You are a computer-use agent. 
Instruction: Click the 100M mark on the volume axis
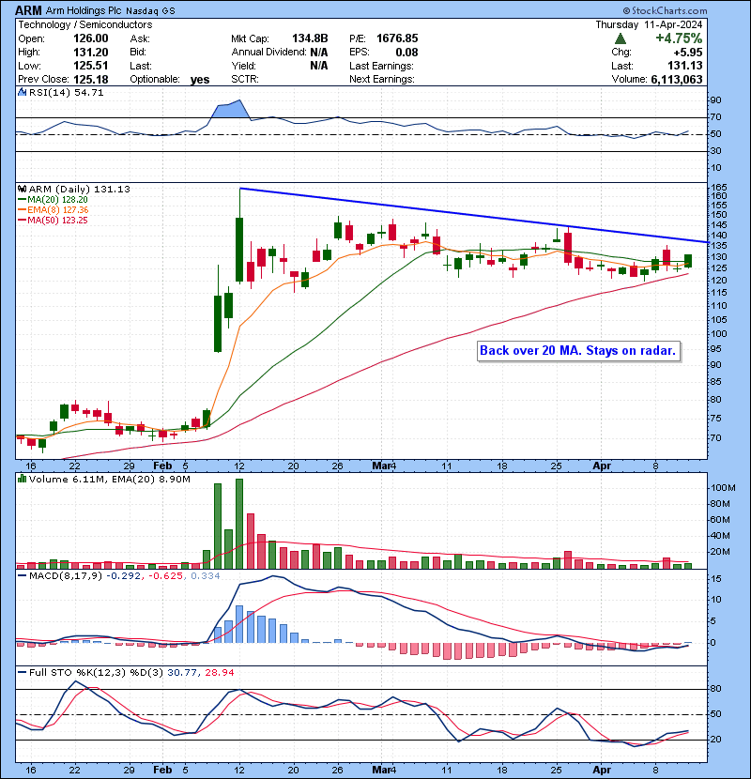[x=723, y=488]
